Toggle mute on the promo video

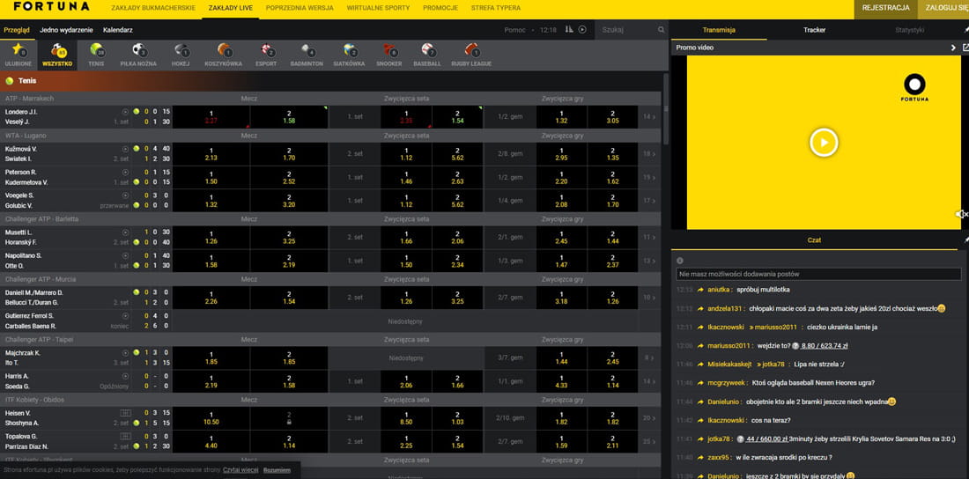(x=962, y=214)
